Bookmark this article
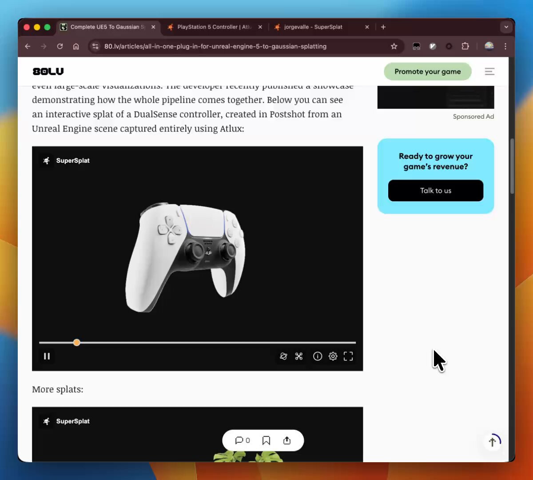Image resolution: width=533 pixels, height=480 pixels. (x=266, y=440)
